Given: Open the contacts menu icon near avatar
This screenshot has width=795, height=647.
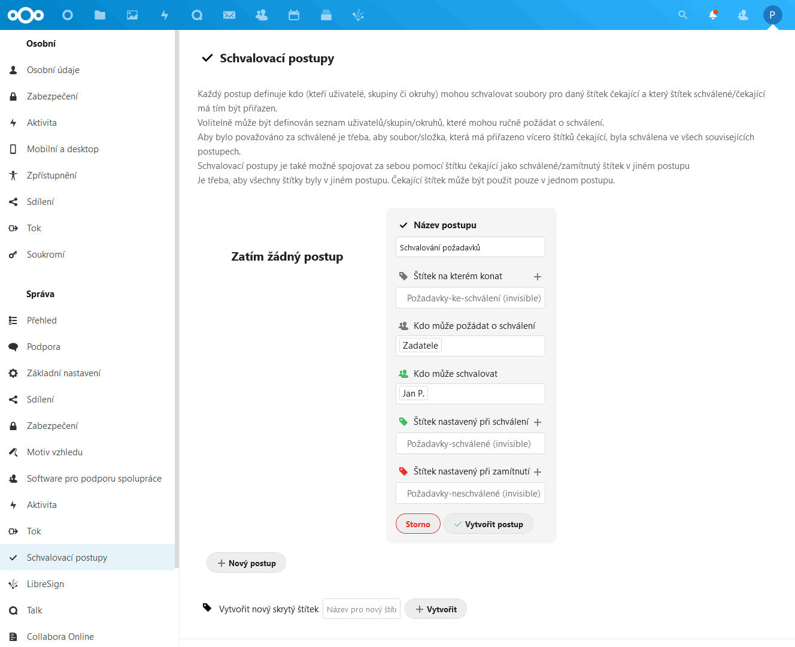Looking at the screenshot, I should (743, 15).
